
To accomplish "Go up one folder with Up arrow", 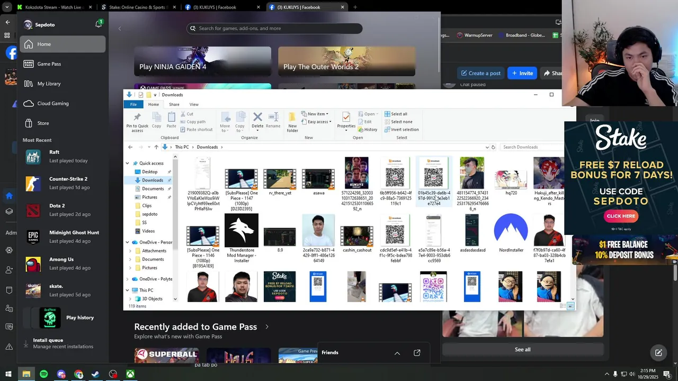I will point(156,147).
